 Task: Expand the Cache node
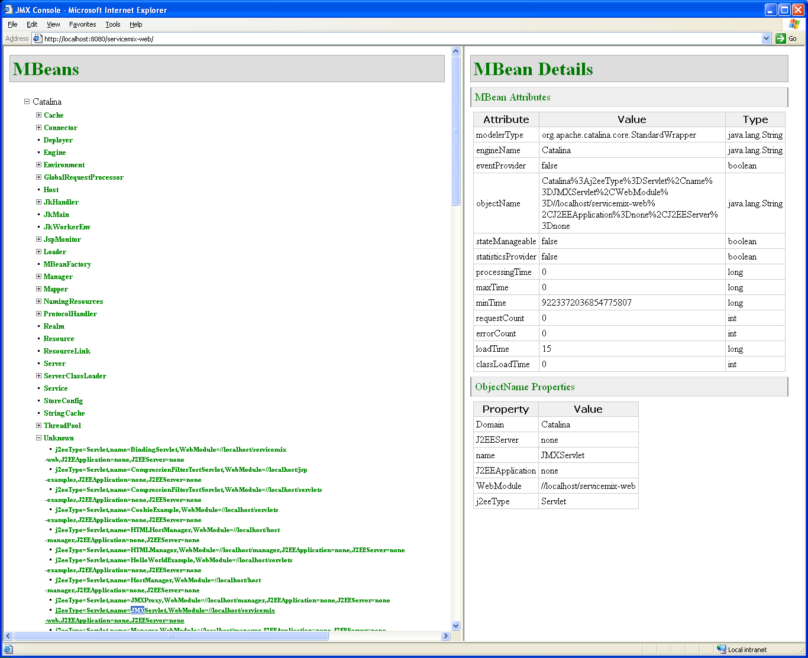38,115
